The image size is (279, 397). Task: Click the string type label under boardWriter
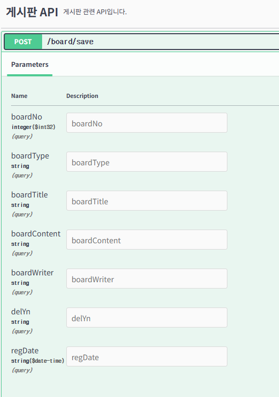[x=20, y=283]
